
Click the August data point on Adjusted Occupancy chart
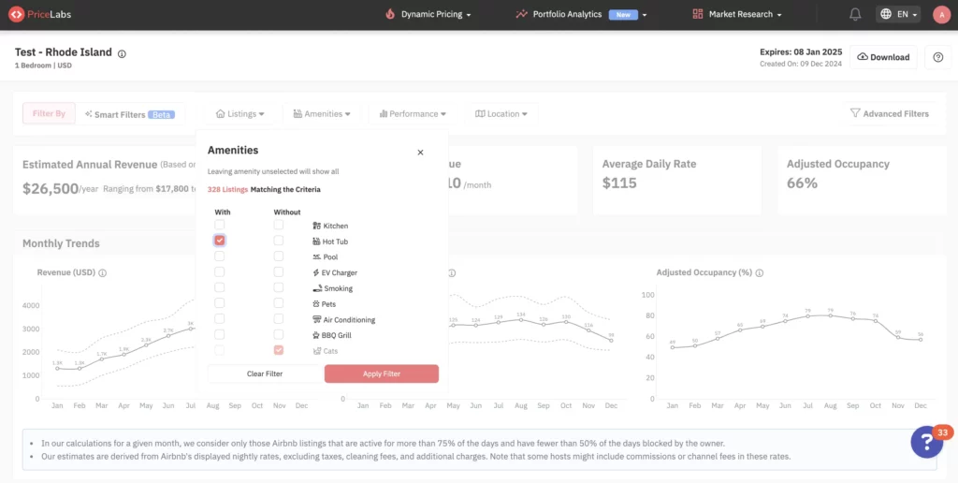pyautogui.click(x=829, y=315)
